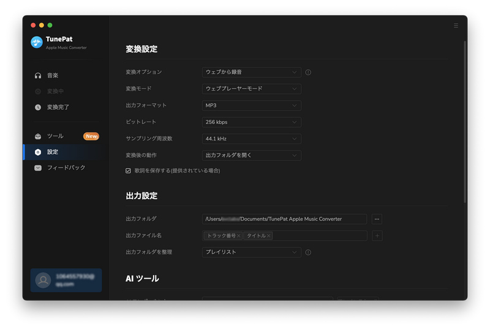Click the Apple Music Converter subtitle
Image resolution: width=490 pixels, height=330 pixels.
coord(66,48)
